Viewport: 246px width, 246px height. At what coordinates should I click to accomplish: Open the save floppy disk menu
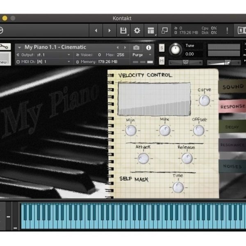click(x=123, y=30)
